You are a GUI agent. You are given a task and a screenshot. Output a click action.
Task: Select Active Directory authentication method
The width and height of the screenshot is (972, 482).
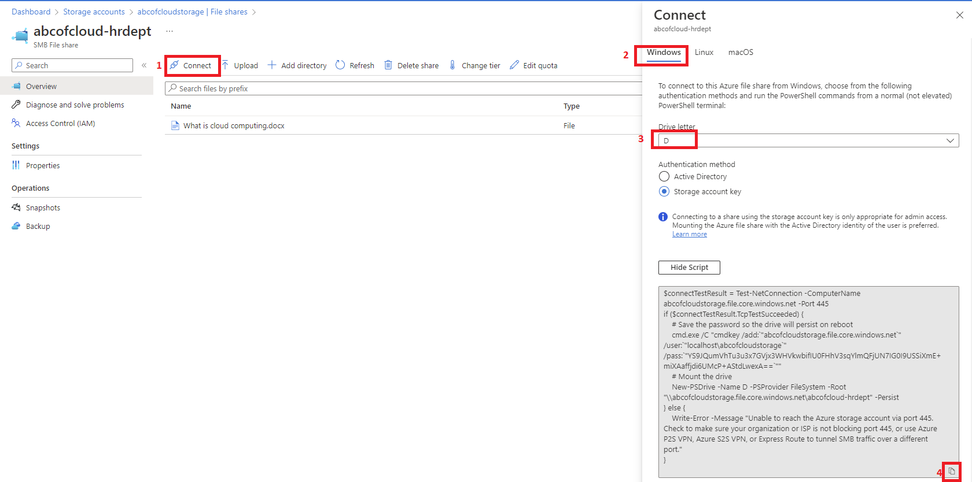click(x=664, y=176)
